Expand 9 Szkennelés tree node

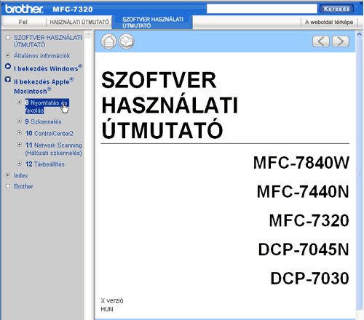pos(19,121)
